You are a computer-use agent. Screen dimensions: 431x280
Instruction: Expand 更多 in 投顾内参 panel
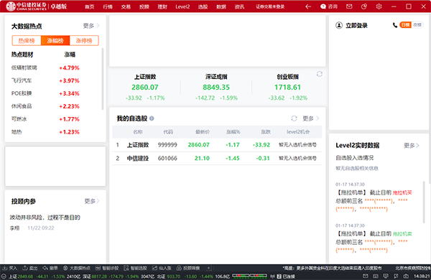92,201
